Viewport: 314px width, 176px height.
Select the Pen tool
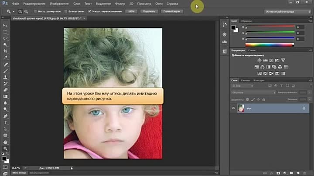6,116
